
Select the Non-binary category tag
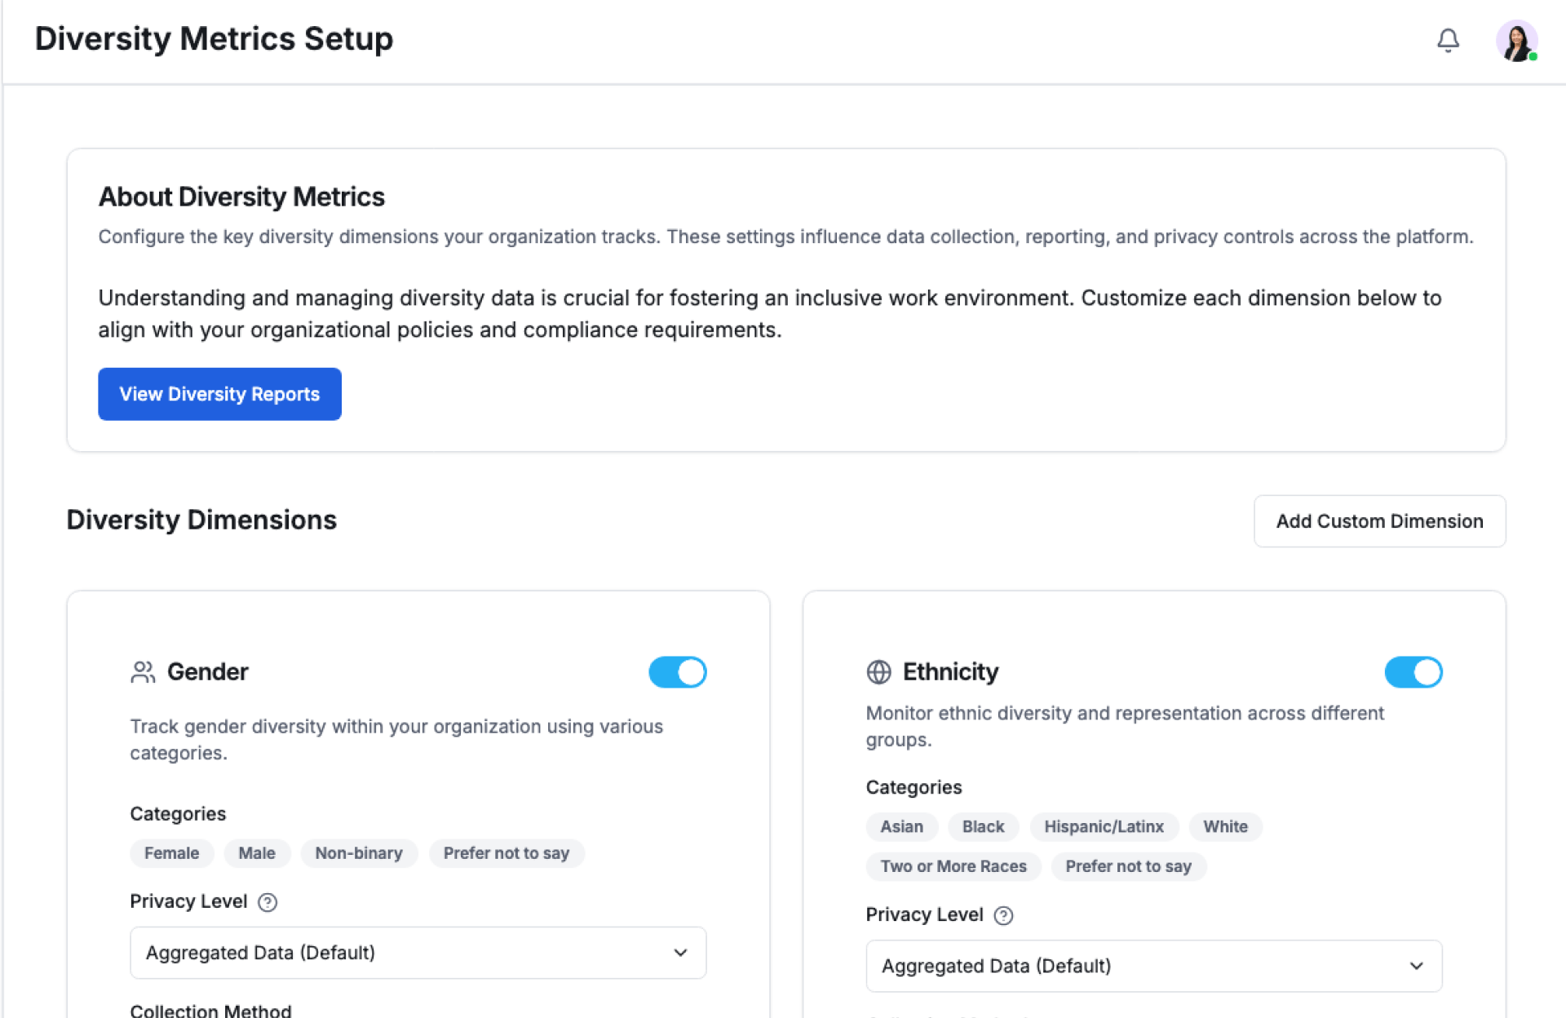[x=359, y=853]
